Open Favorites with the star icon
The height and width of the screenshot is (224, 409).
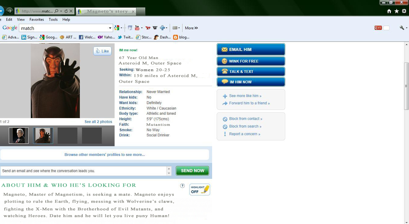397,11
